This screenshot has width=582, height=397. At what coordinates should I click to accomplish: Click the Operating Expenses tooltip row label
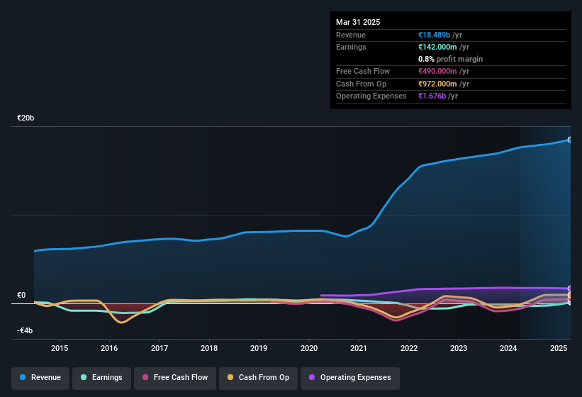click(371, 96)
